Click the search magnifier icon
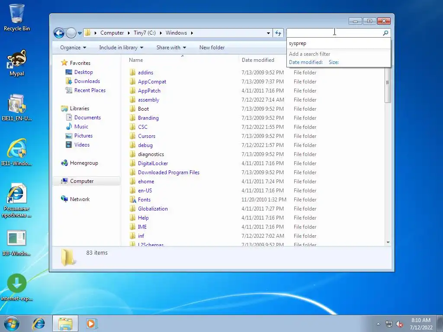Screen dimensions: 443x332 coord(385,33)
